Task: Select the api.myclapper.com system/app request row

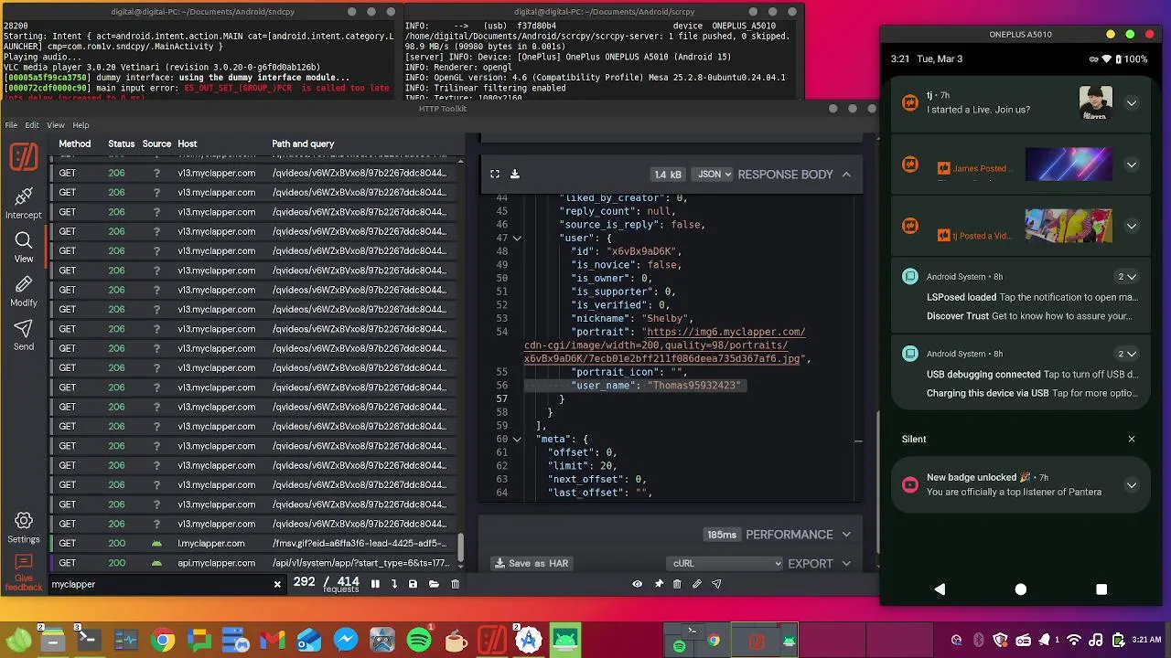Action: (x=253, y=563)
